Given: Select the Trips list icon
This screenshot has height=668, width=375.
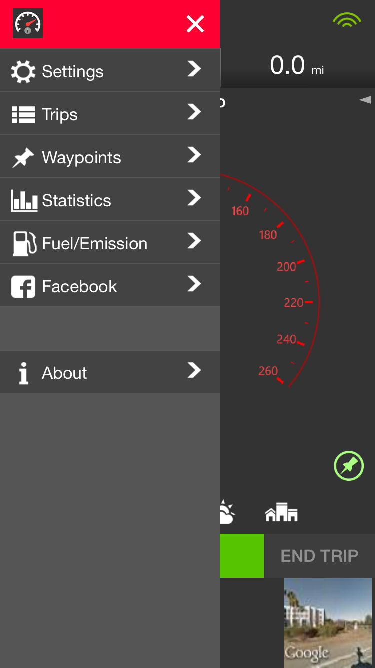Looking at the screenshot, I should coord(23,115).
